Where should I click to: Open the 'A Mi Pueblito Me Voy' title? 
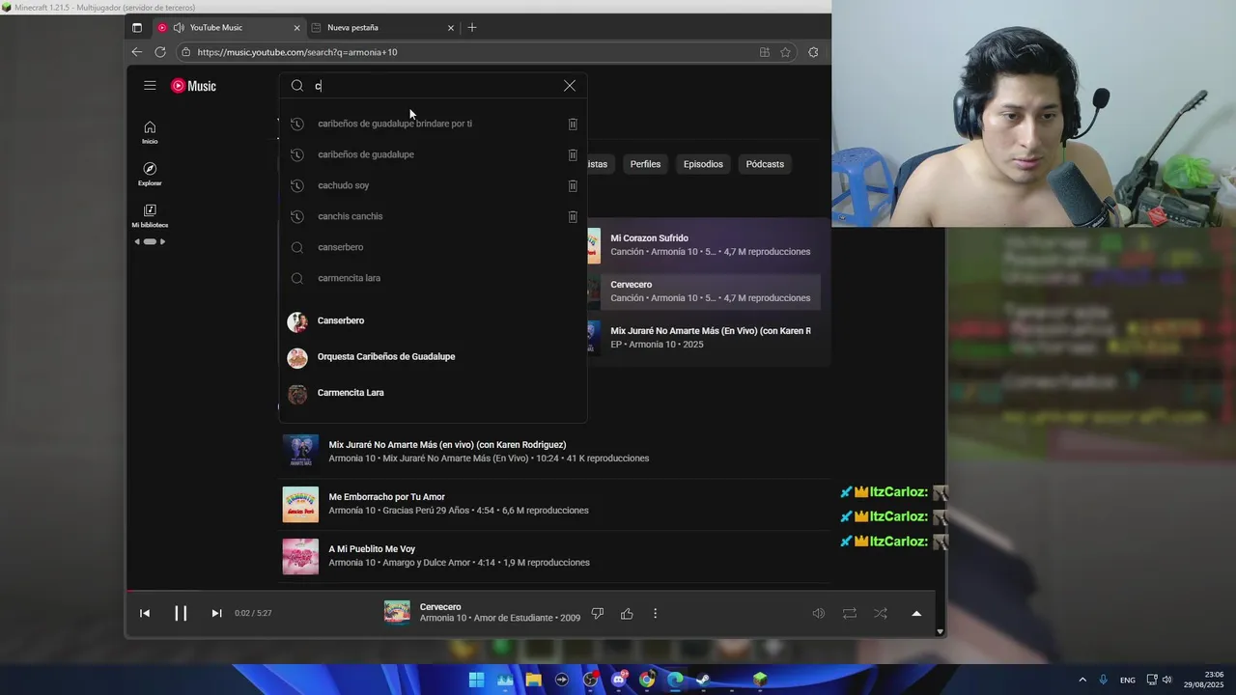coord(372,549)
